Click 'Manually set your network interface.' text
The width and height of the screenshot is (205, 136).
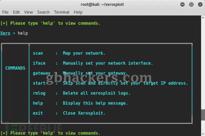point(108,63)
